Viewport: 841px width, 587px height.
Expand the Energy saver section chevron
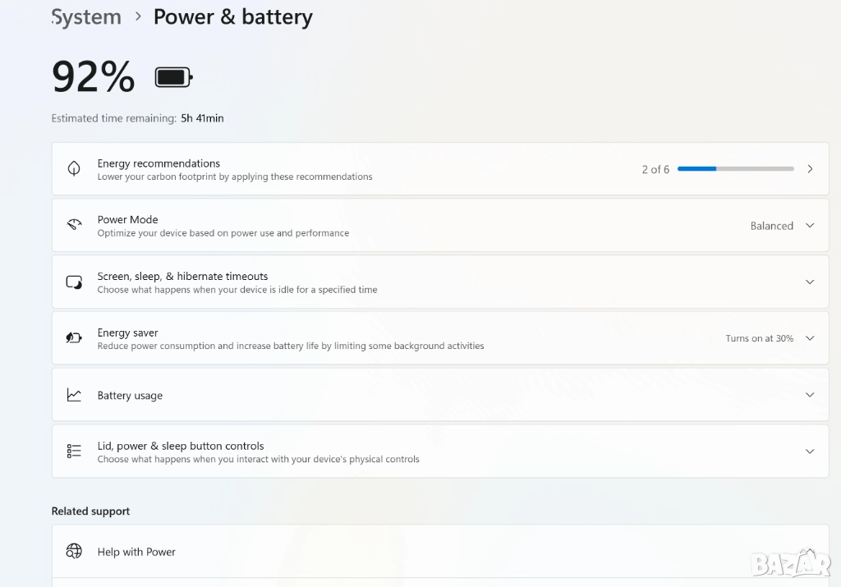click(x=810, y=338)
